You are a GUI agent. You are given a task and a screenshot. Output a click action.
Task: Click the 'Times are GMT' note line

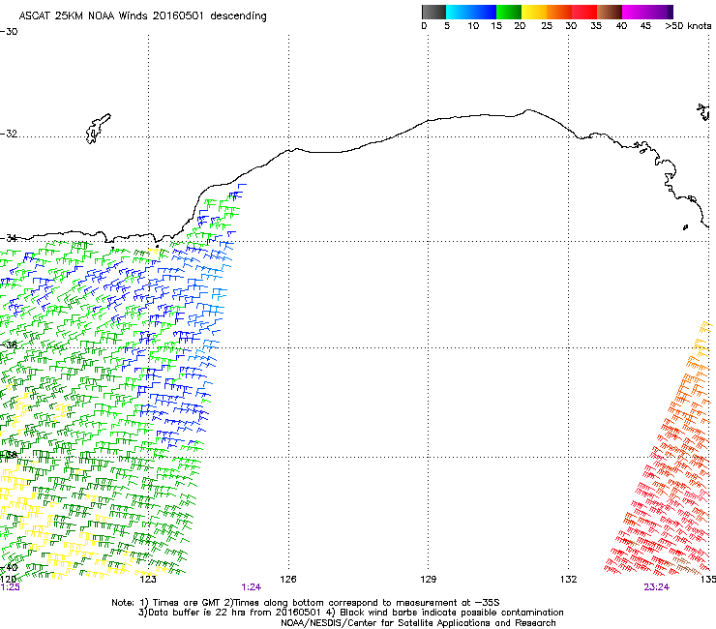click(x=306, y=603)
